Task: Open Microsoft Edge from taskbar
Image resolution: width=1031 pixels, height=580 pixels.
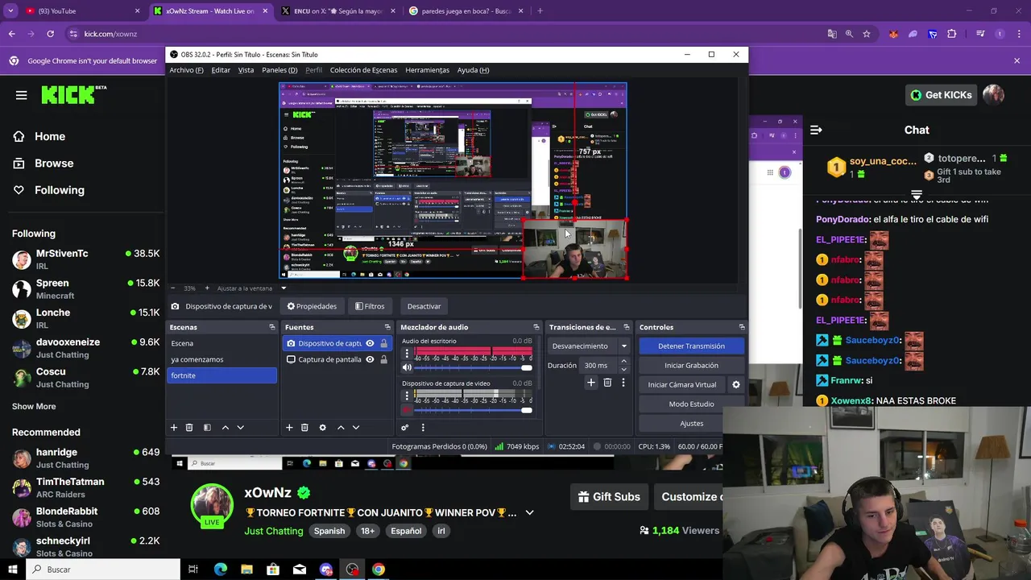Action: click(x=220, y=570)
